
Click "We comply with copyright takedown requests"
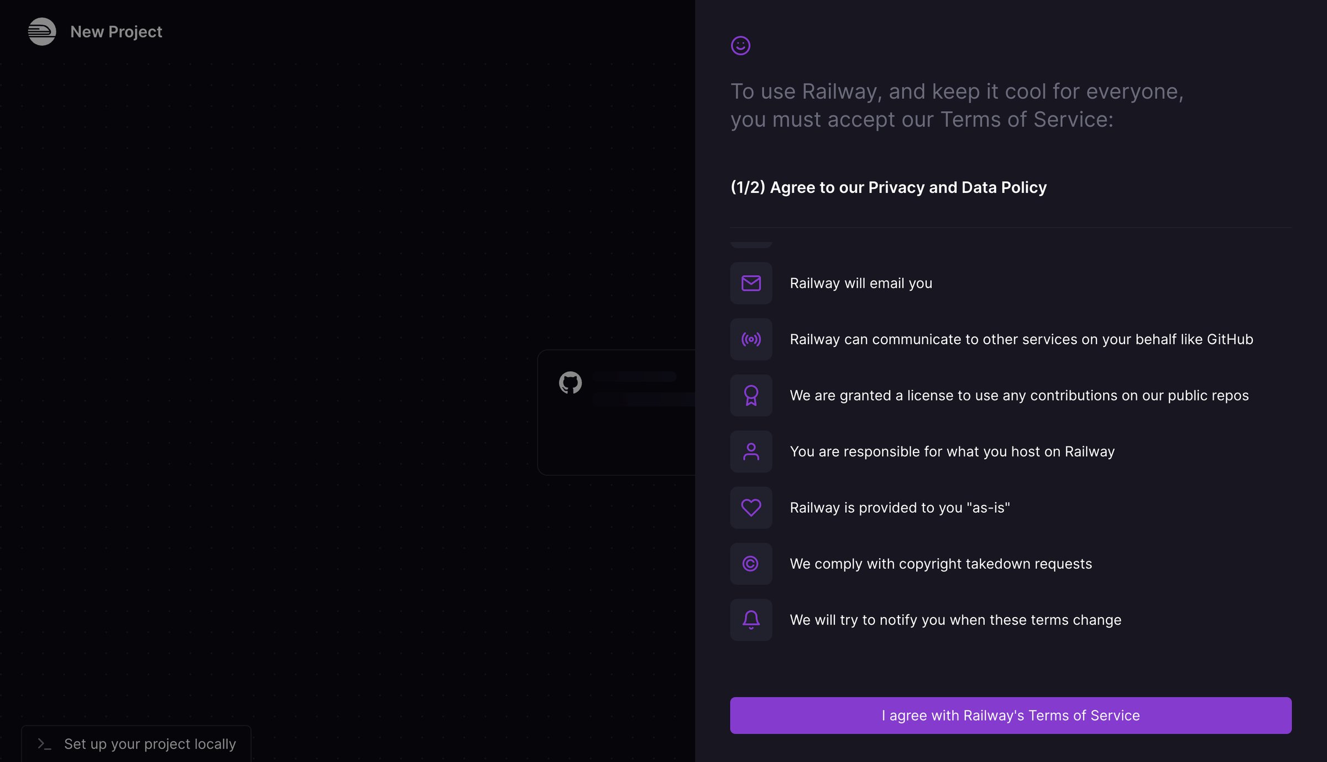pyautogui.click(x=941, y=564)
